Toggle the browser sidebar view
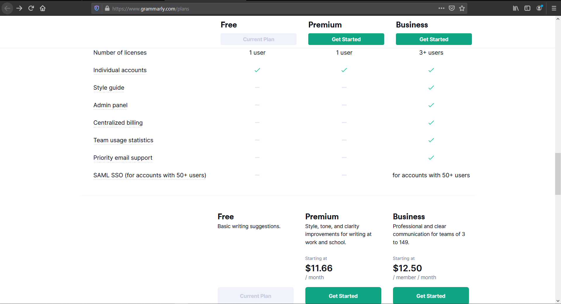561x304 pixels. (x=527, y=8)
